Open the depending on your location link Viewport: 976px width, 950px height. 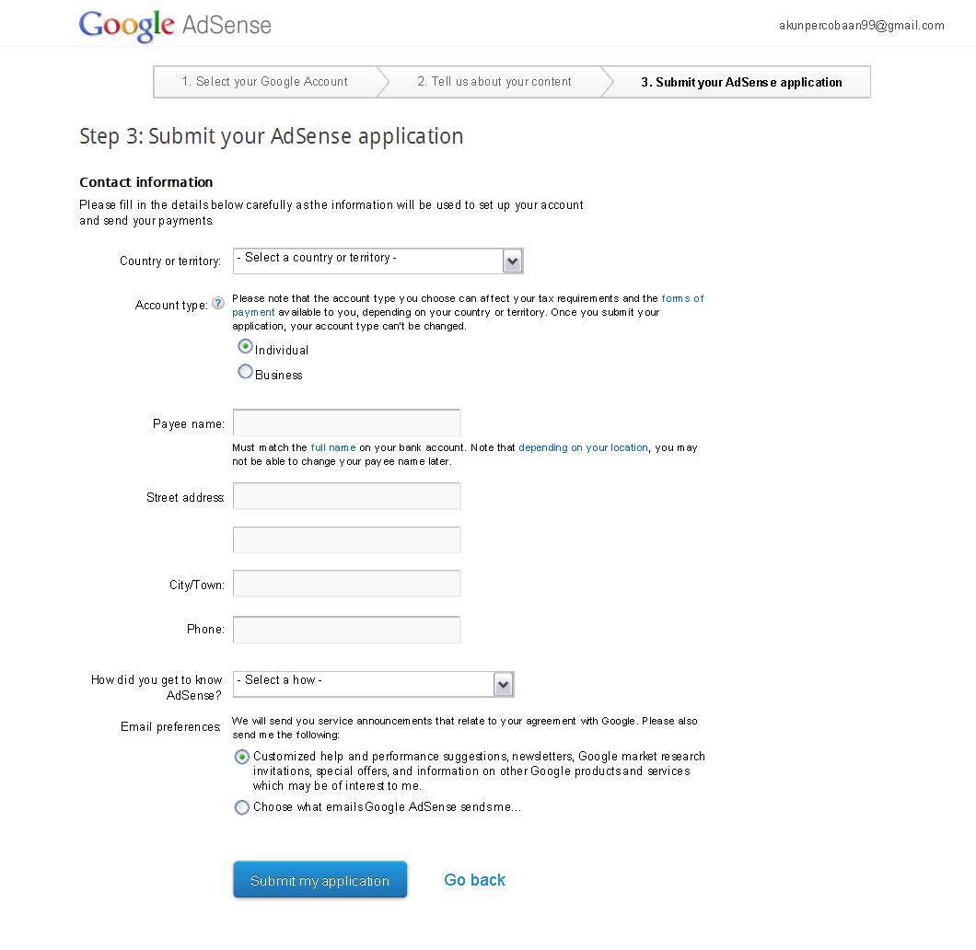(x=583, y=448)
